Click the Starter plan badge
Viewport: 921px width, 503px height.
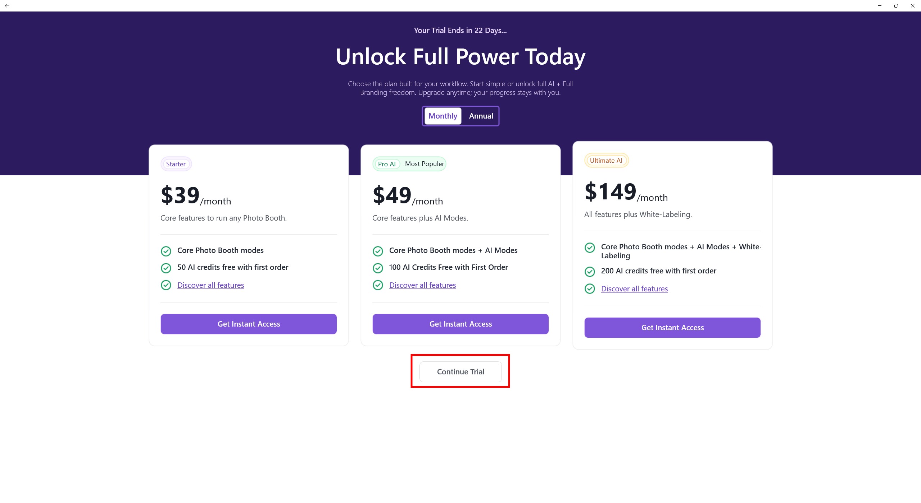176,164
